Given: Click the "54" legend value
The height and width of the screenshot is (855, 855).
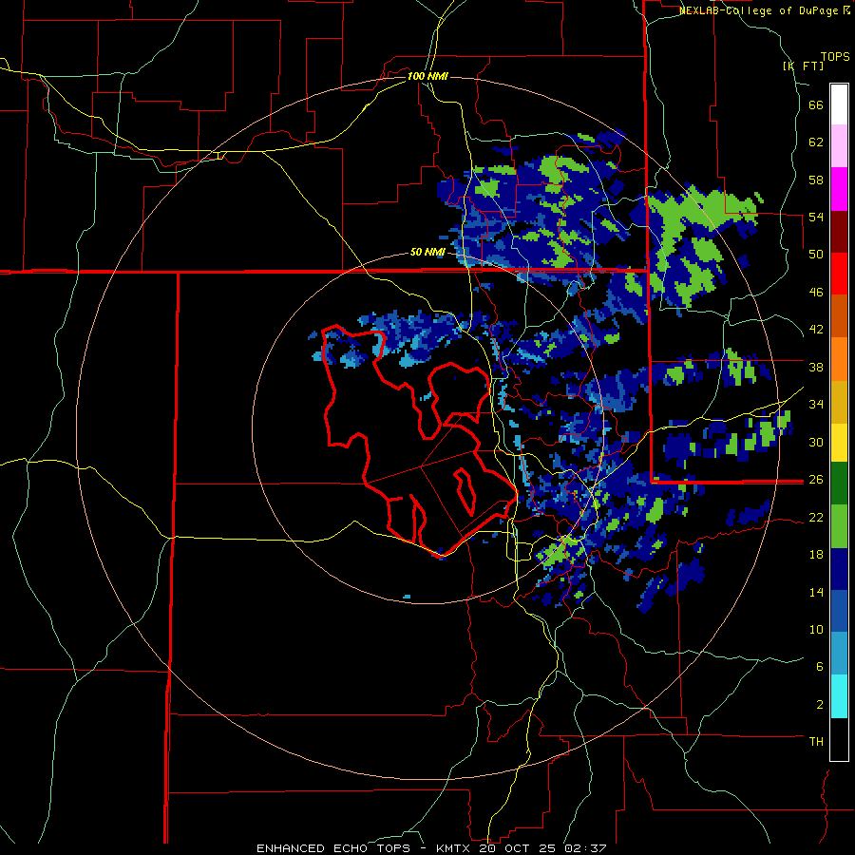Looking at the screenshot, I should (816, 217).
